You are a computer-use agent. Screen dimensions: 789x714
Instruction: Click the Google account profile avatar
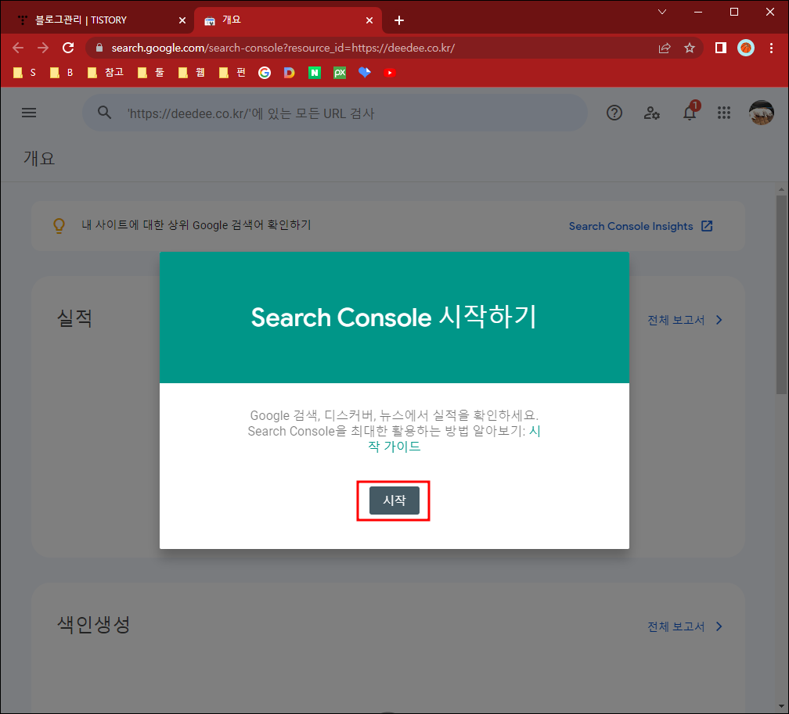[x=760, y=113]
